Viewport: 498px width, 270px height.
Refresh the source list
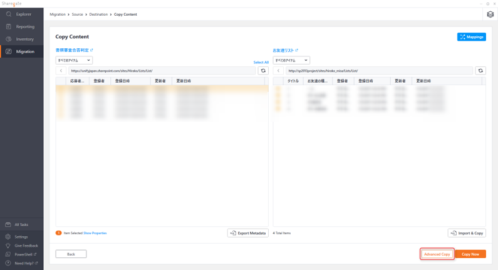pyautogui.click(x=263, y=71)
